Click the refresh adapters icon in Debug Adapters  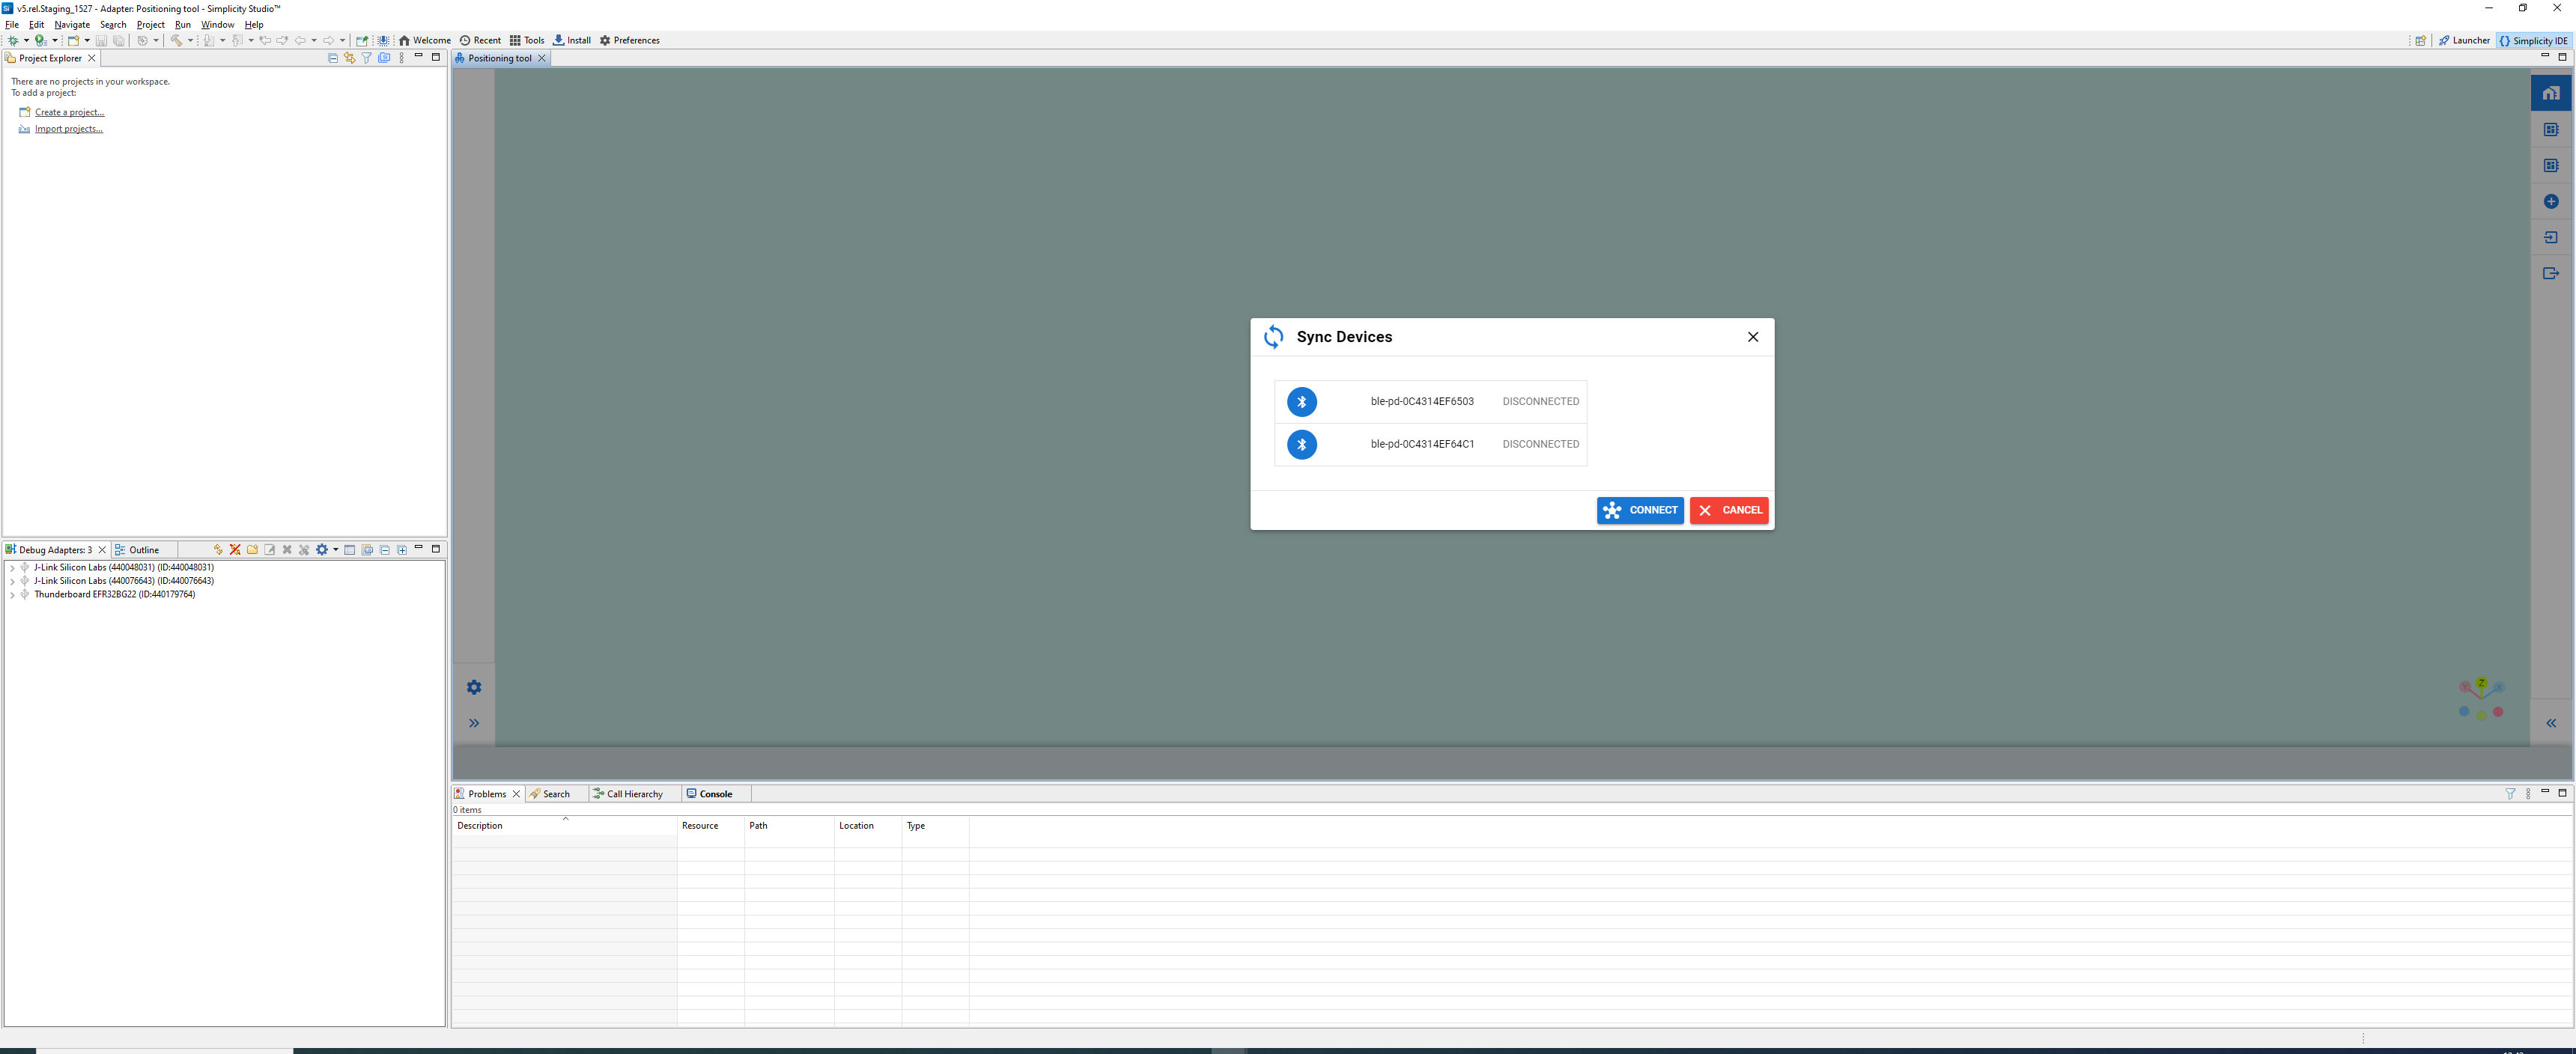pos(218,550)
